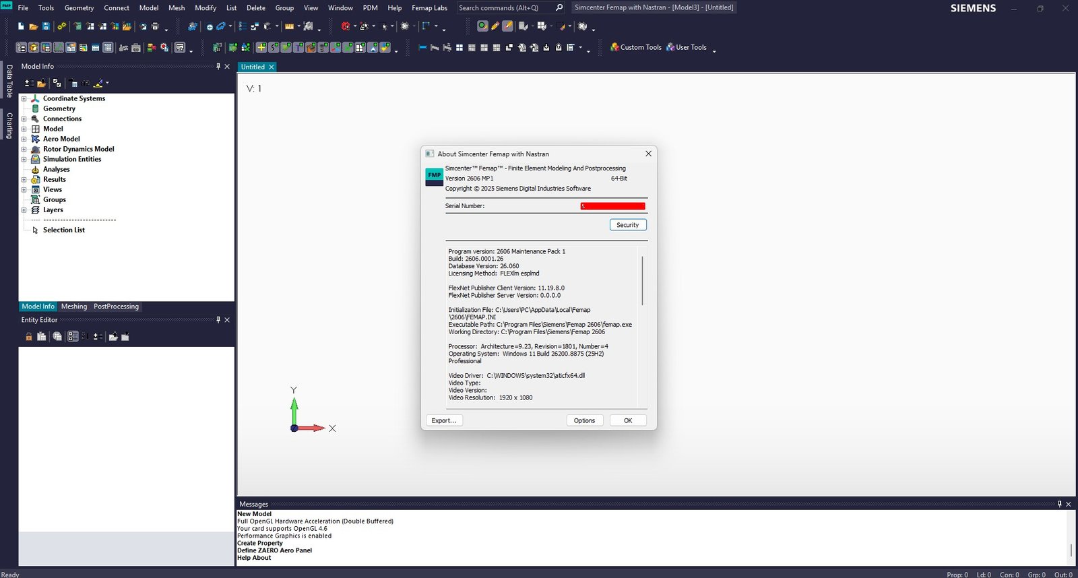Expand the Connections tree node
The height and width of the screenshot is (578, 1078).
click(x=24, y=119)
